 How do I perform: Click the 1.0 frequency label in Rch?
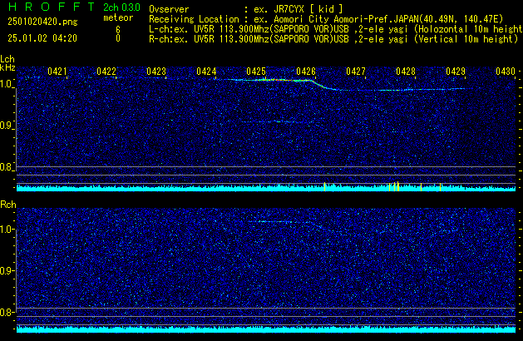(7, 230)
